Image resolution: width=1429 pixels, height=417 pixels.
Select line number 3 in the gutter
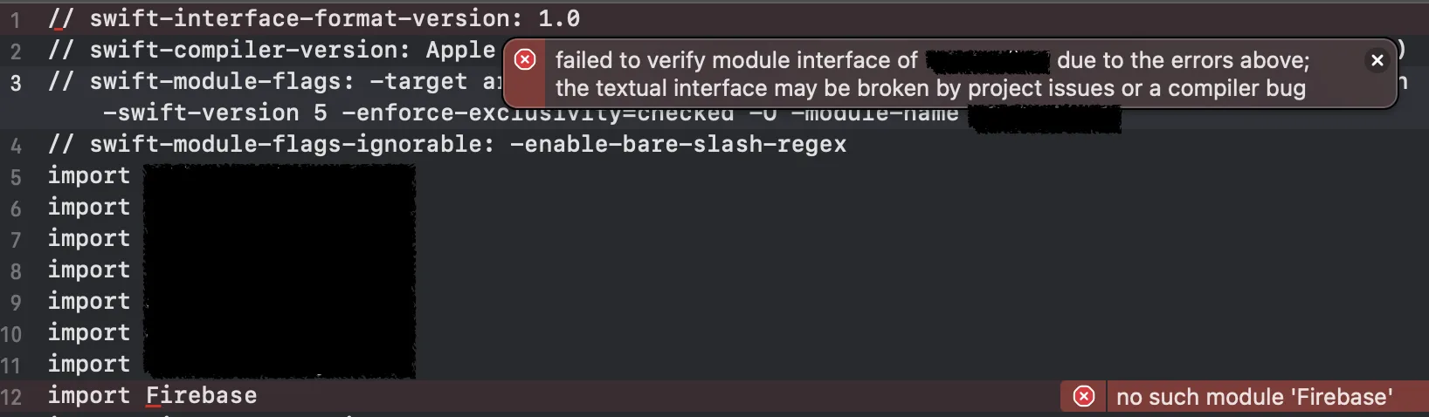point(15,83)
